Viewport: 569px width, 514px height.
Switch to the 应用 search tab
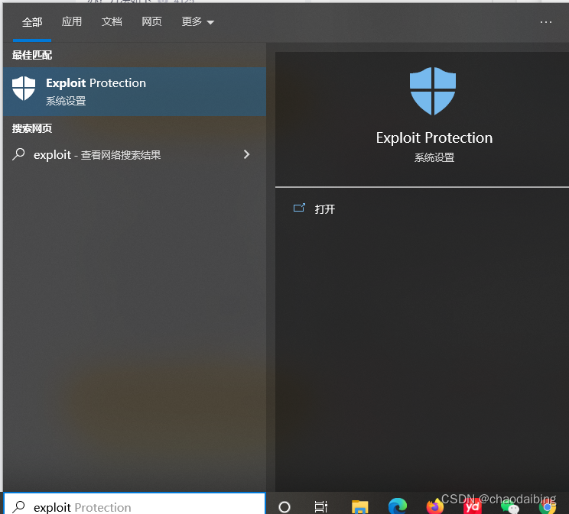pyautogui.click(x=71, y=21)
